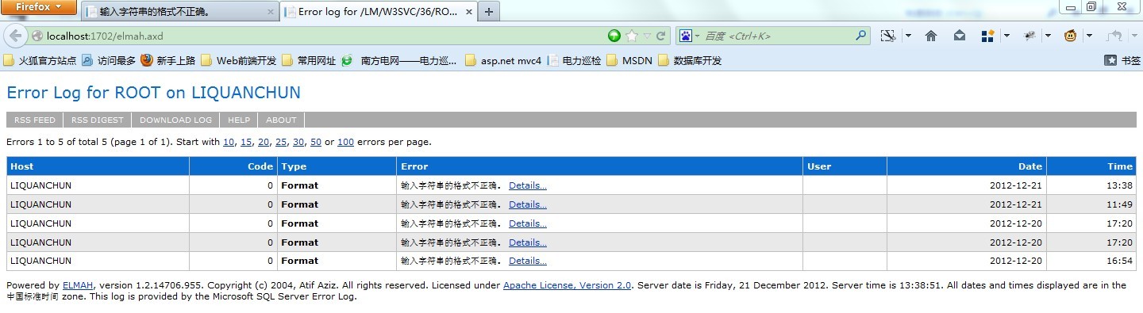Image resolution: width=1143 pixels, height=313 pixels.
Task: Click the screenshot scissors tool icon
Action: 888,36
